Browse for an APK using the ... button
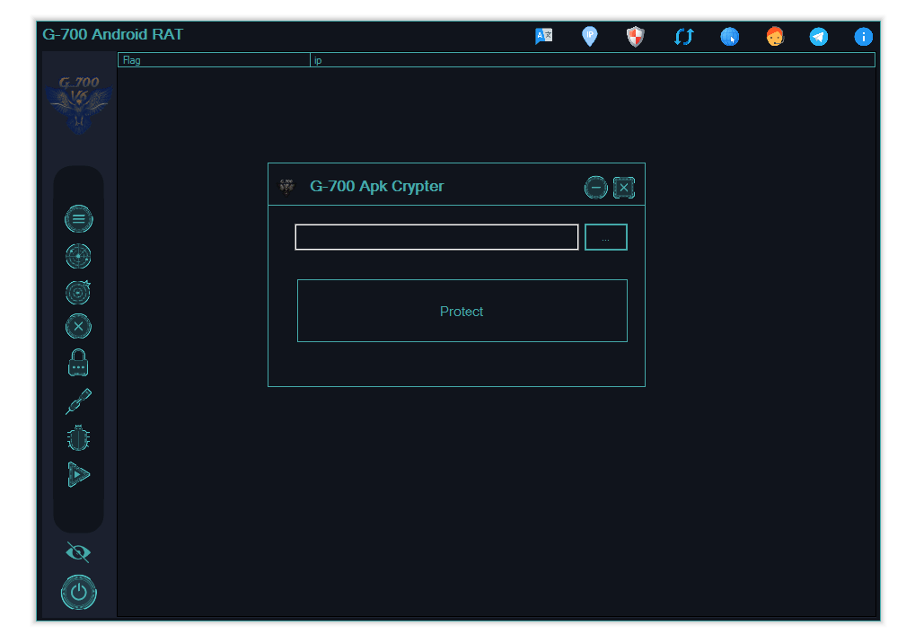 (x=605, y=236)
